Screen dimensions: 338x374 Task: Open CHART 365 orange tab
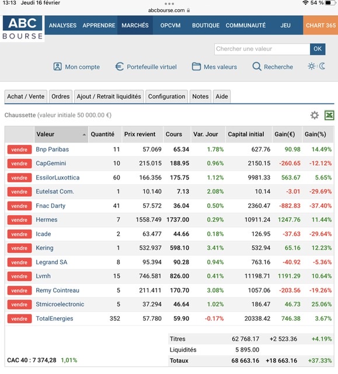(320, 25)
